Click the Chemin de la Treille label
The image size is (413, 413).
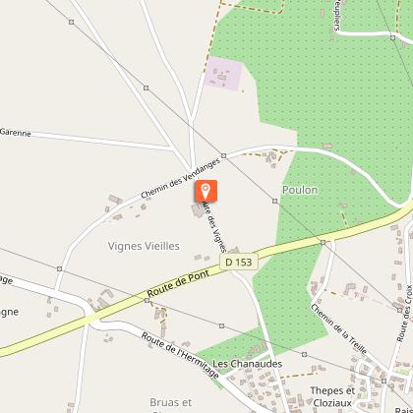pyautogui.click(x=338, y=328)
